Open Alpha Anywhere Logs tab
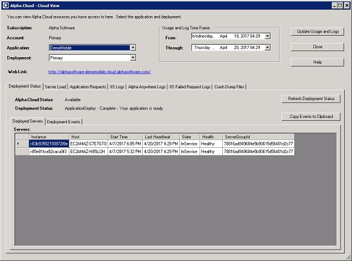Image resolution: width=352 pixels, height=261 pixels. tap(147, 86)
